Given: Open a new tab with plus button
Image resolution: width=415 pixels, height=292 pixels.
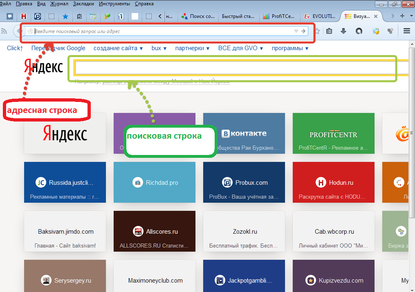Looking at the screenshot, I should 402,16.
